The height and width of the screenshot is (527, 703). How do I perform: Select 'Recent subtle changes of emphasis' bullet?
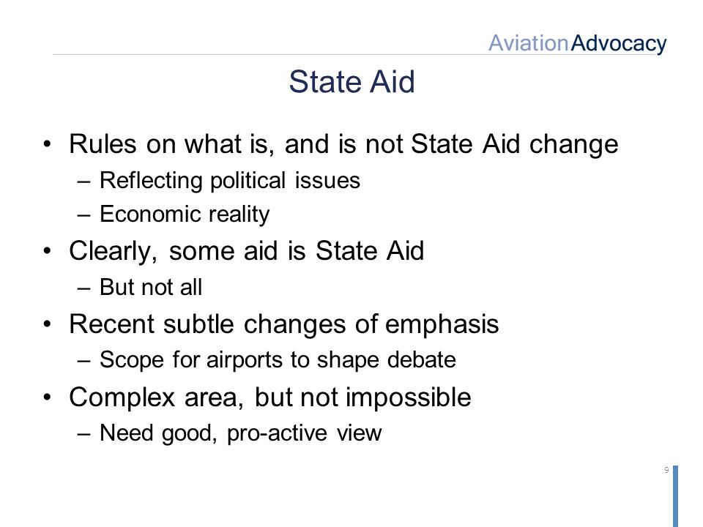284,324
